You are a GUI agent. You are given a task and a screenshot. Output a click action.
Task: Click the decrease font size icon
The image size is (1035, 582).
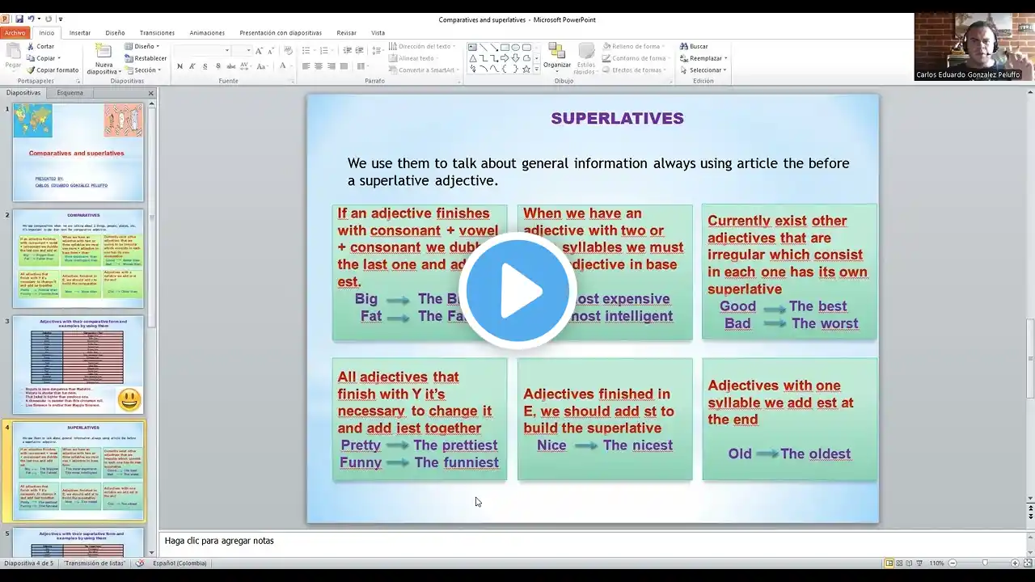pos(270,50)
